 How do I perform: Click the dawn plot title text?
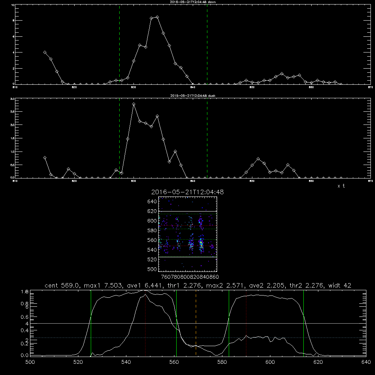[x=193, y=2]
